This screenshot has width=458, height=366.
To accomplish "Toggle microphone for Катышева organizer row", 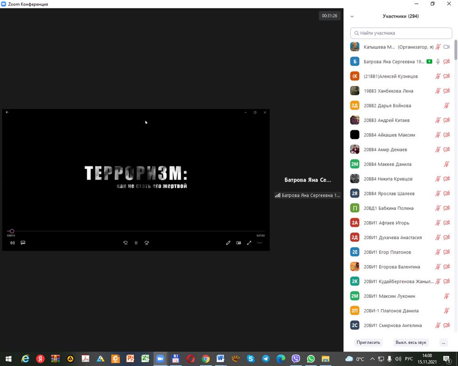I will 438,47.
